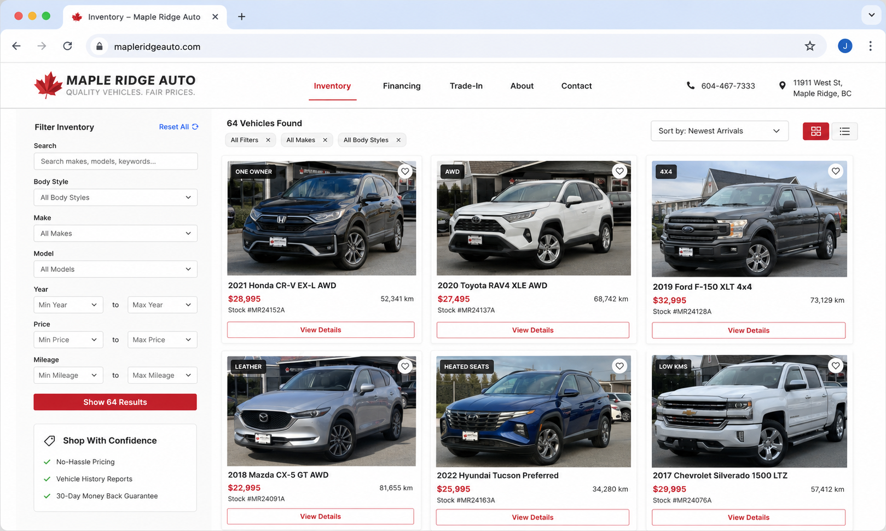
Task: Click the Show 64 Results button
Action: pyautogui.click(x=115, y=402)
